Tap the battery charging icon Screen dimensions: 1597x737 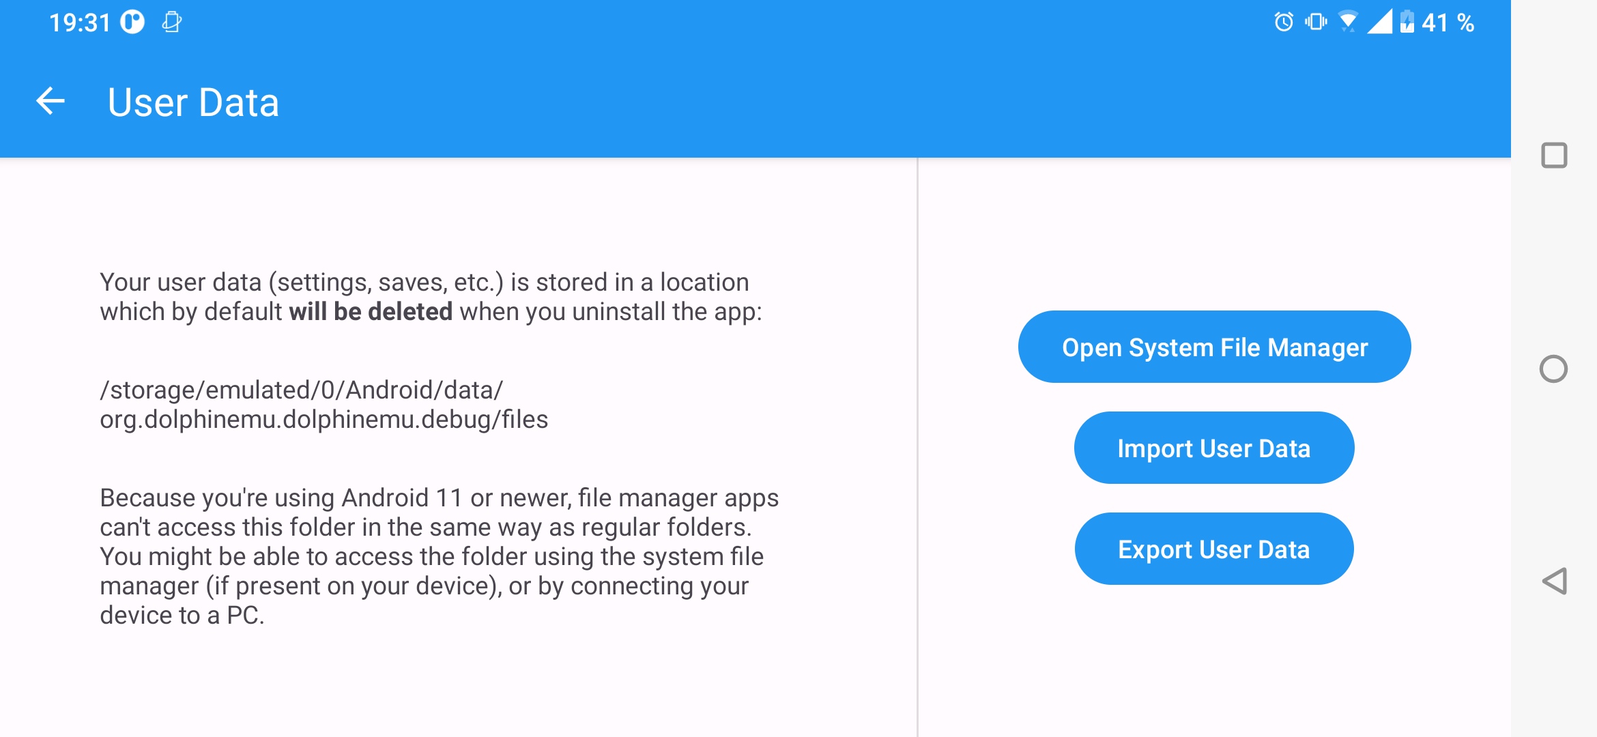pyautogui.click(x=1407, y=23)
